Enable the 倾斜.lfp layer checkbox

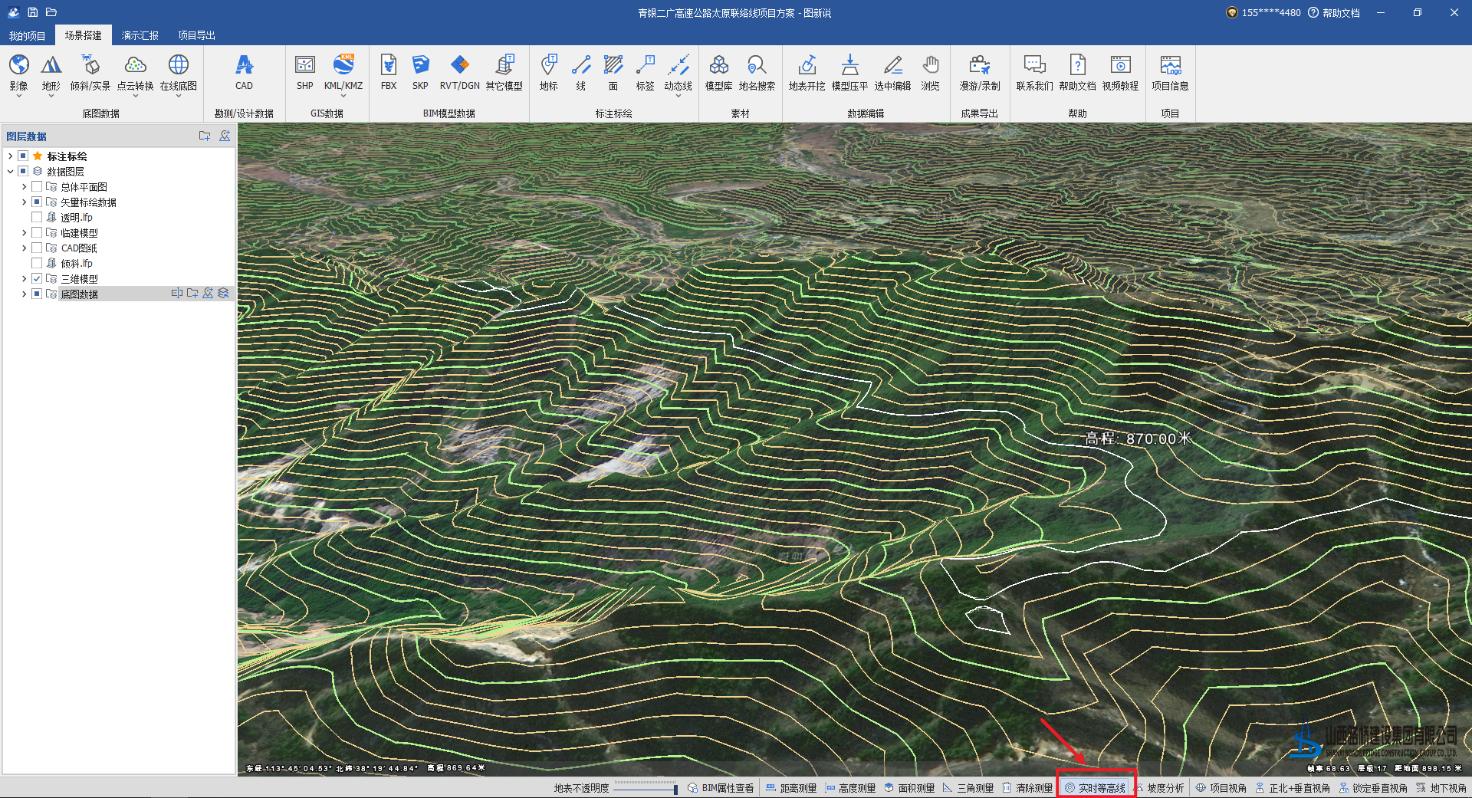pyautogui.click(x=37, y=263)
